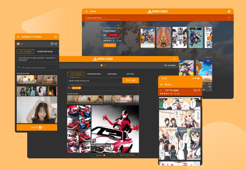Click the library icon in Books header
Screen dimensions: 246x170
[x=229, y=11]
